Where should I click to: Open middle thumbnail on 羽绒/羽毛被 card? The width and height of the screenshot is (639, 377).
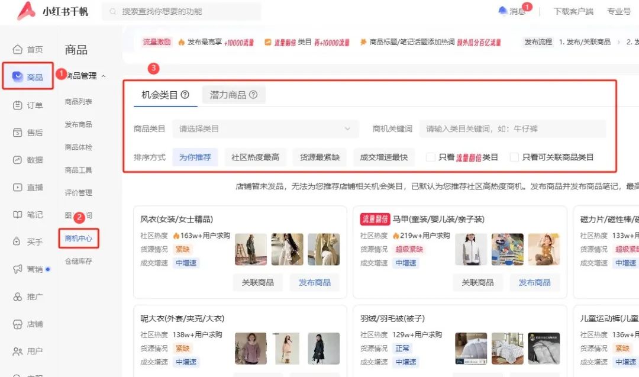(508, 349)
